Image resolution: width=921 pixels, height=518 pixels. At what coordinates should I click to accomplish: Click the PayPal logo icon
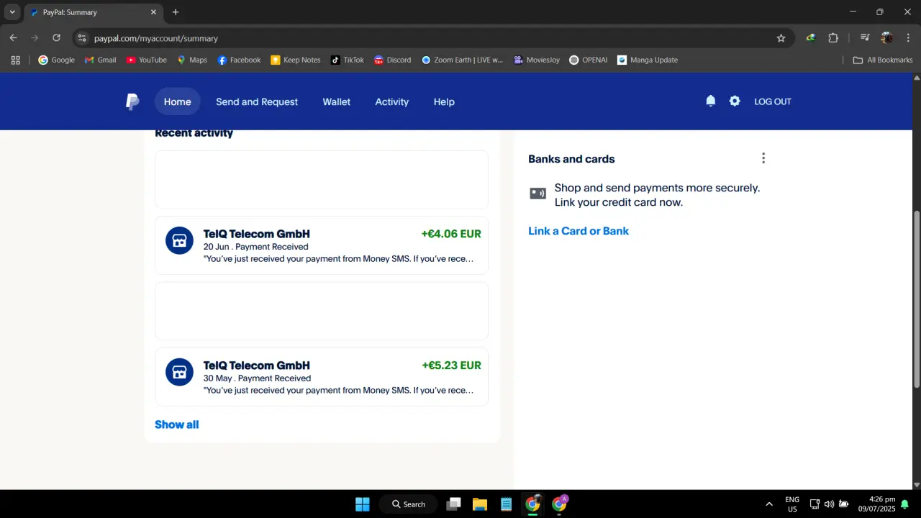tap(132, 101)
